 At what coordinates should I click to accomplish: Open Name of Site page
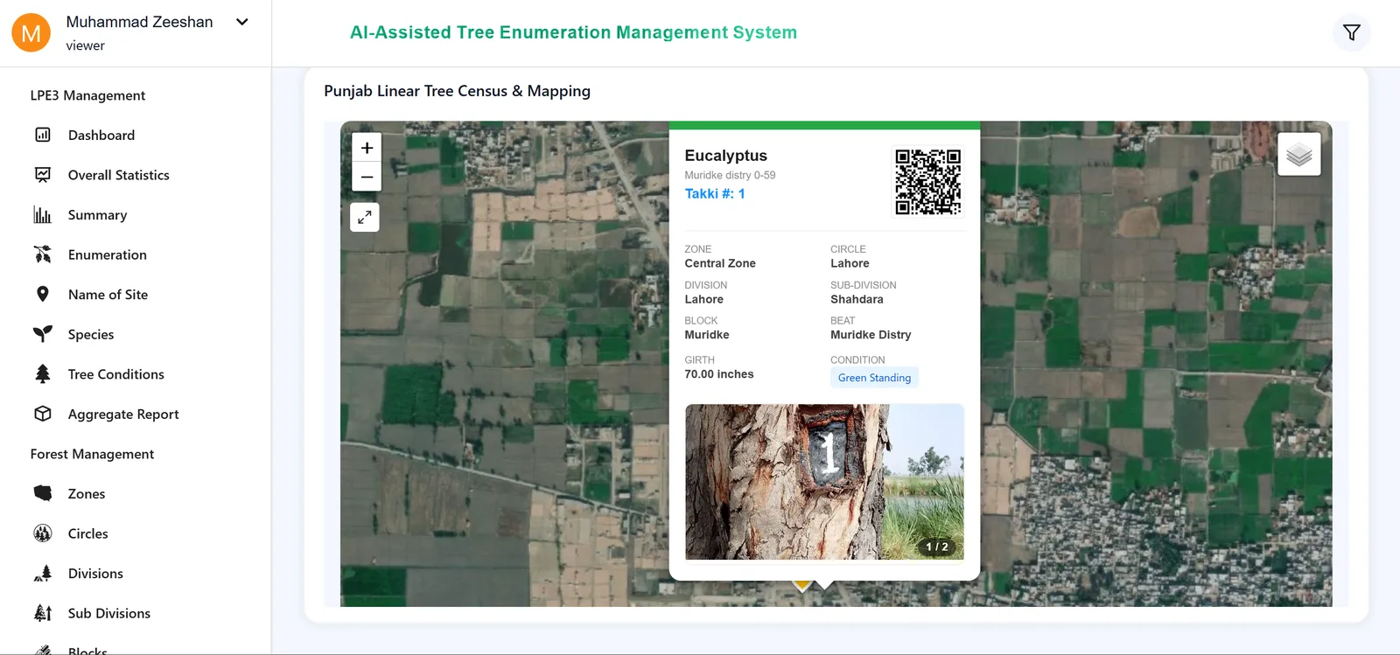pos(108,295)
